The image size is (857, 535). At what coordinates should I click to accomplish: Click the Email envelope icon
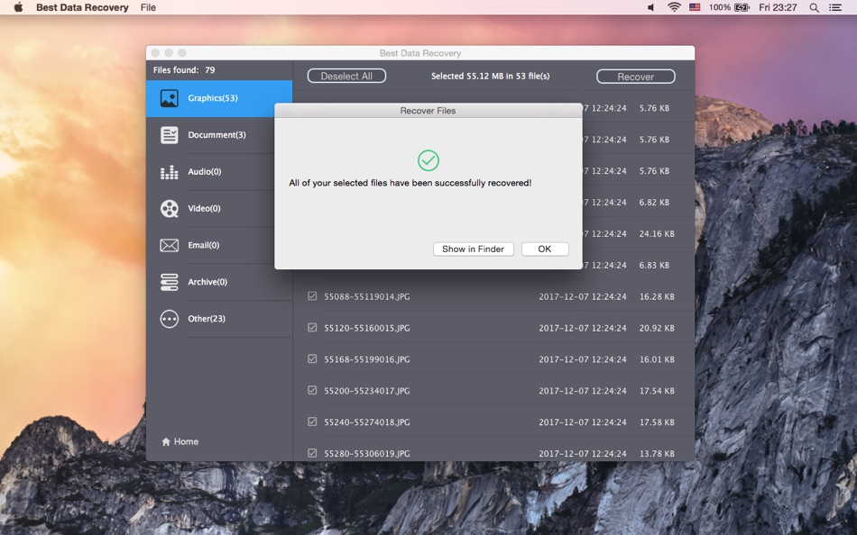click(x=169, y=245)
